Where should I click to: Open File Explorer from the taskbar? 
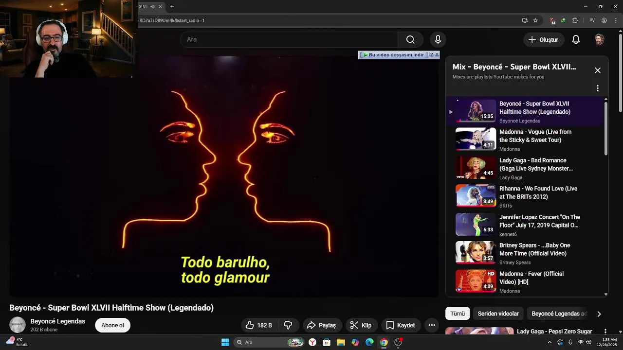pos(341,342)
